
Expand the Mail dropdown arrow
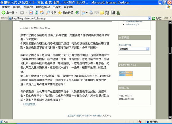click(x=87, y=13)
